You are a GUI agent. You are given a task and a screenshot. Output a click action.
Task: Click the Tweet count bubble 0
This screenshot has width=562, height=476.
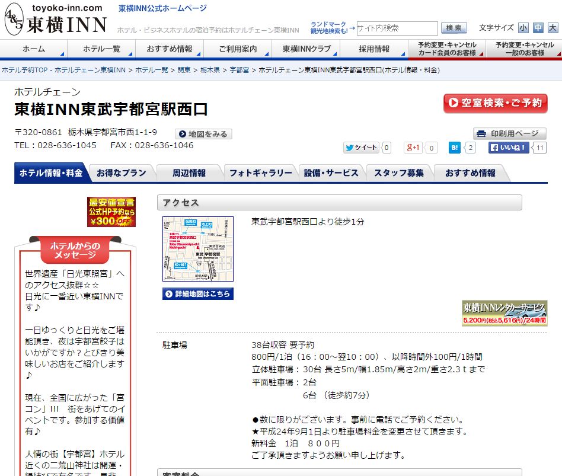(387, 148)
